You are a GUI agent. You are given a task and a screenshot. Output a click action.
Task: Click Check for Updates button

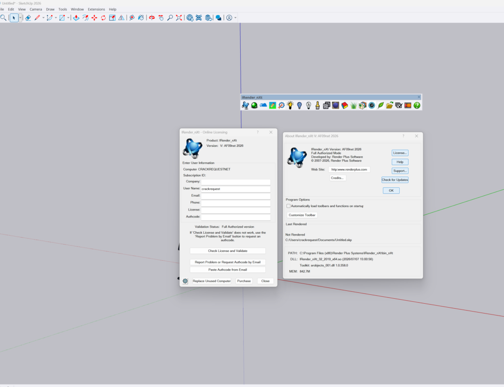pos(395,180)
